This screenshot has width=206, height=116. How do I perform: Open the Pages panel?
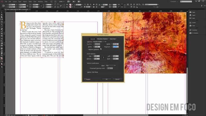[x=192, y=12]
